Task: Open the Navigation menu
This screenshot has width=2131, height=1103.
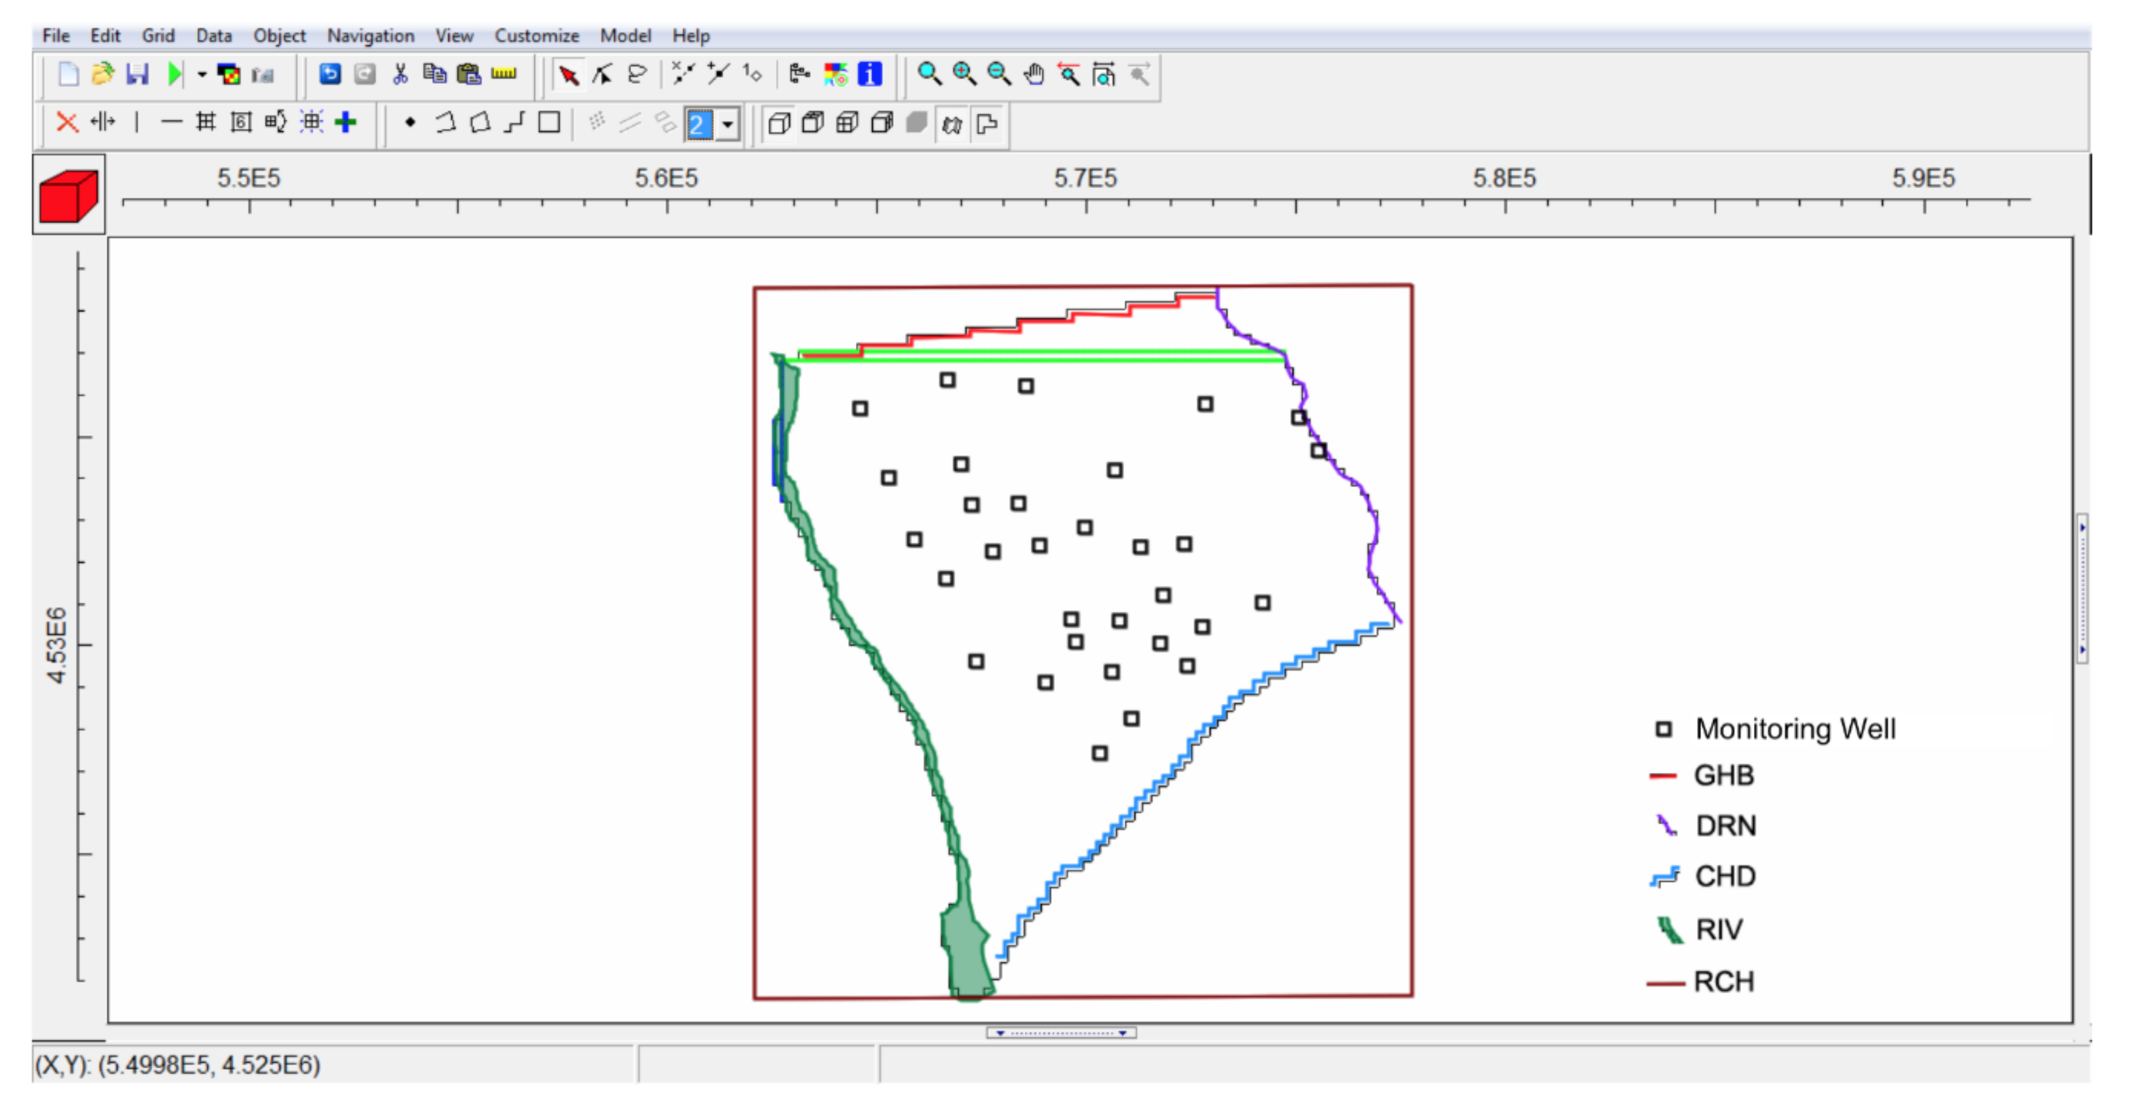Action: (x=370, y=35)
